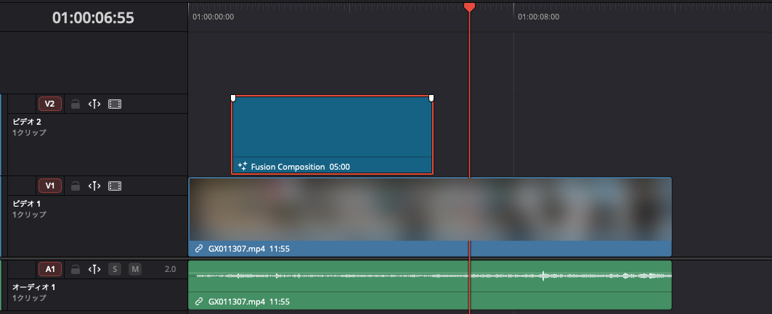
Task: Click the Fusion sparkle icon on clip
Action: (x=243, y=166)
